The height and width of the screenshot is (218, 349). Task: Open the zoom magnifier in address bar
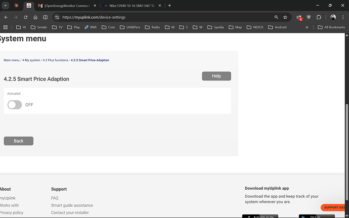(276, 17)
